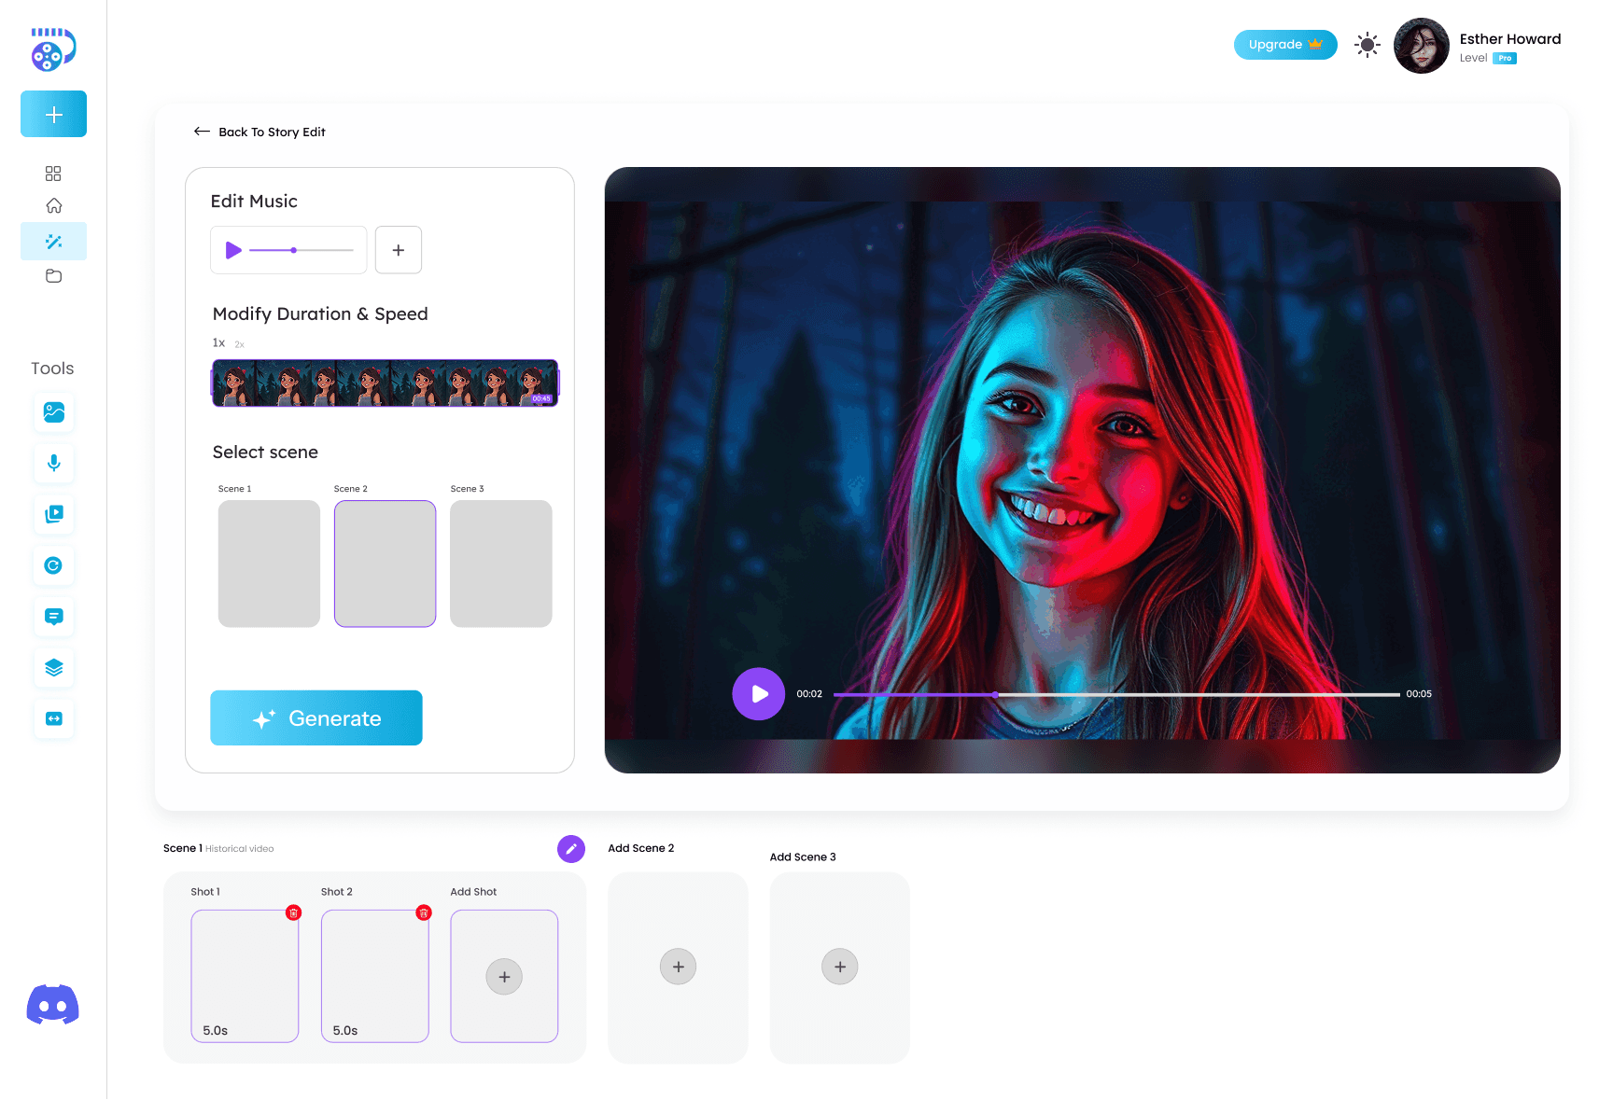Image resolution: width=1613 pixels, height=1100 pixels.
Task: Select the Scene 2 thumbnail
Action: pos(386,564)
